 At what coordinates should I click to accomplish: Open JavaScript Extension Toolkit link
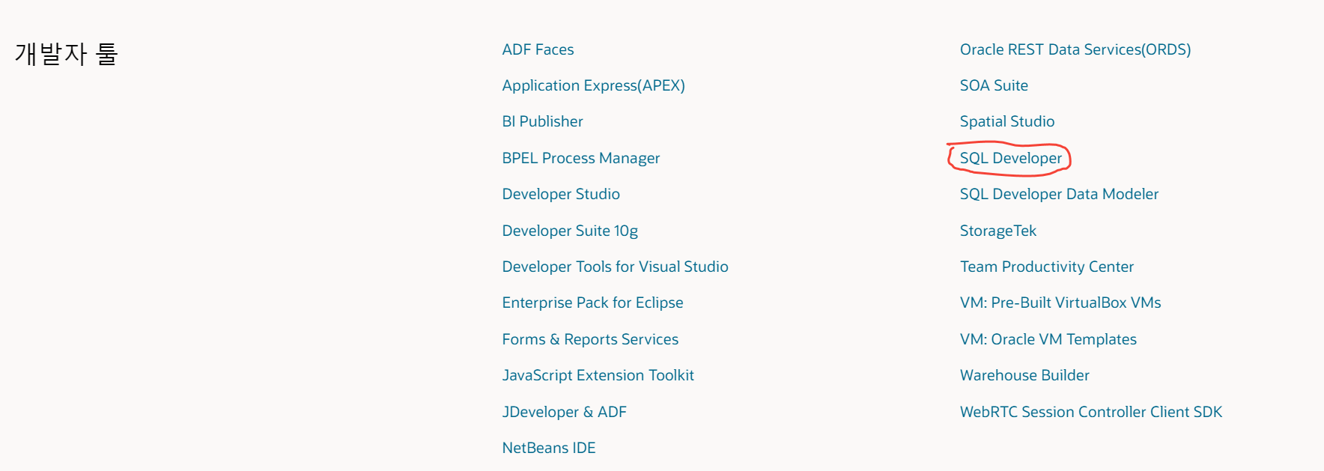coord(598,375)
